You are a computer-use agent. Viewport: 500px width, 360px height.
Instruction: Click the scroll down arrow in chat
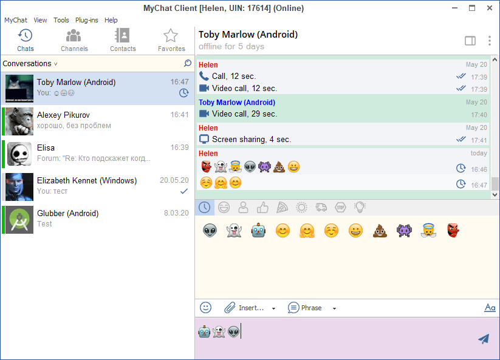[x=495, y=195]
